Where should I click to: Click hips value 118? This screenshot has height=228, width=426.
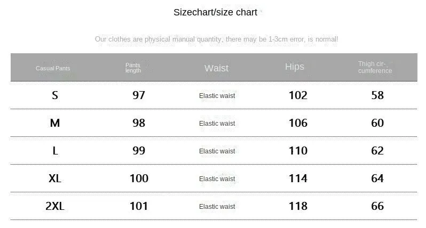[298, 206]
